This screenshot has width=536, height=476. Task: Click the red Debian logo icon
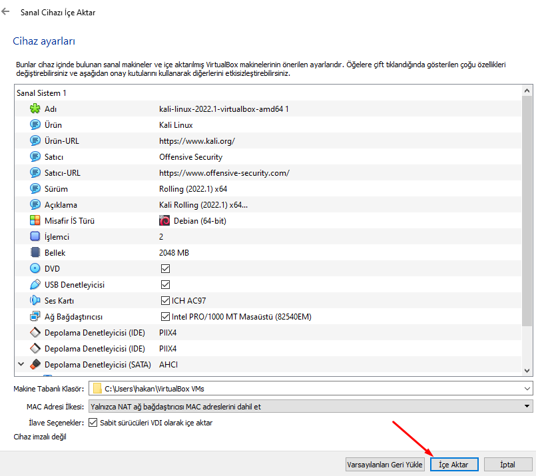164,220
